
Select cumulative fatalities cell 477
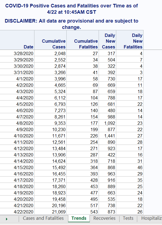tap(83, 193)
